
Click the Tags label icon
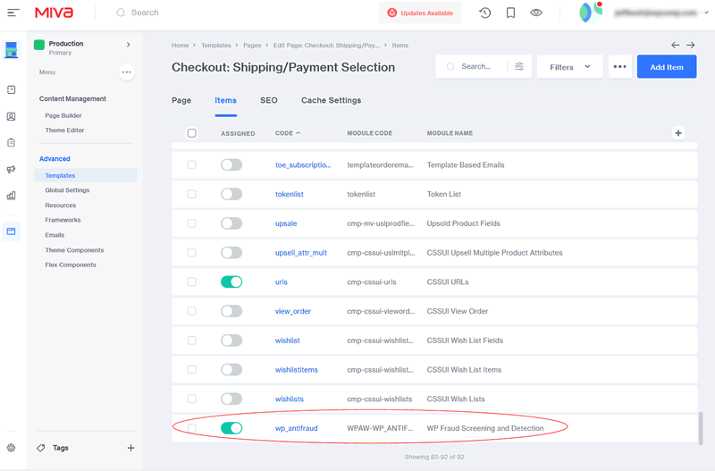[41, 448]
